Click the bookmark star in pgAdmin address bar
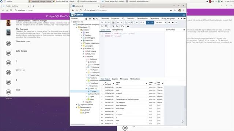 click(175, 11)
